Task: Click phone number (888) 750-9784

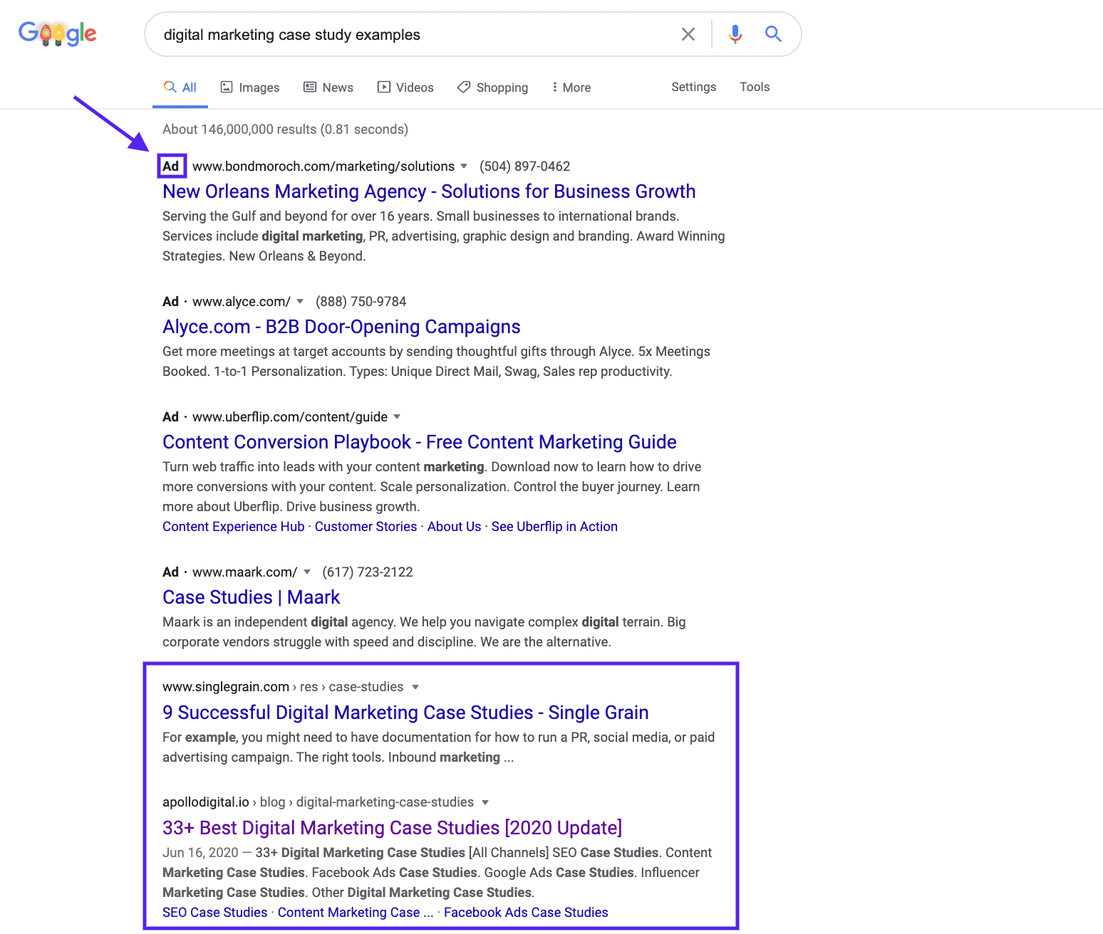Action: 361,301
